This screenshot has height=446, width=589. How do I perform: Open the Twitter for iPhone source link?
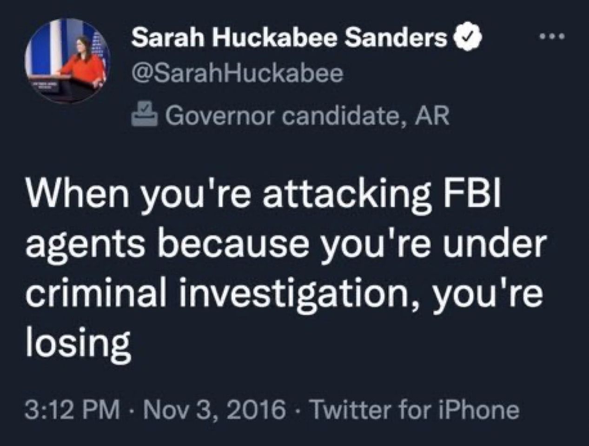(415, 410)
